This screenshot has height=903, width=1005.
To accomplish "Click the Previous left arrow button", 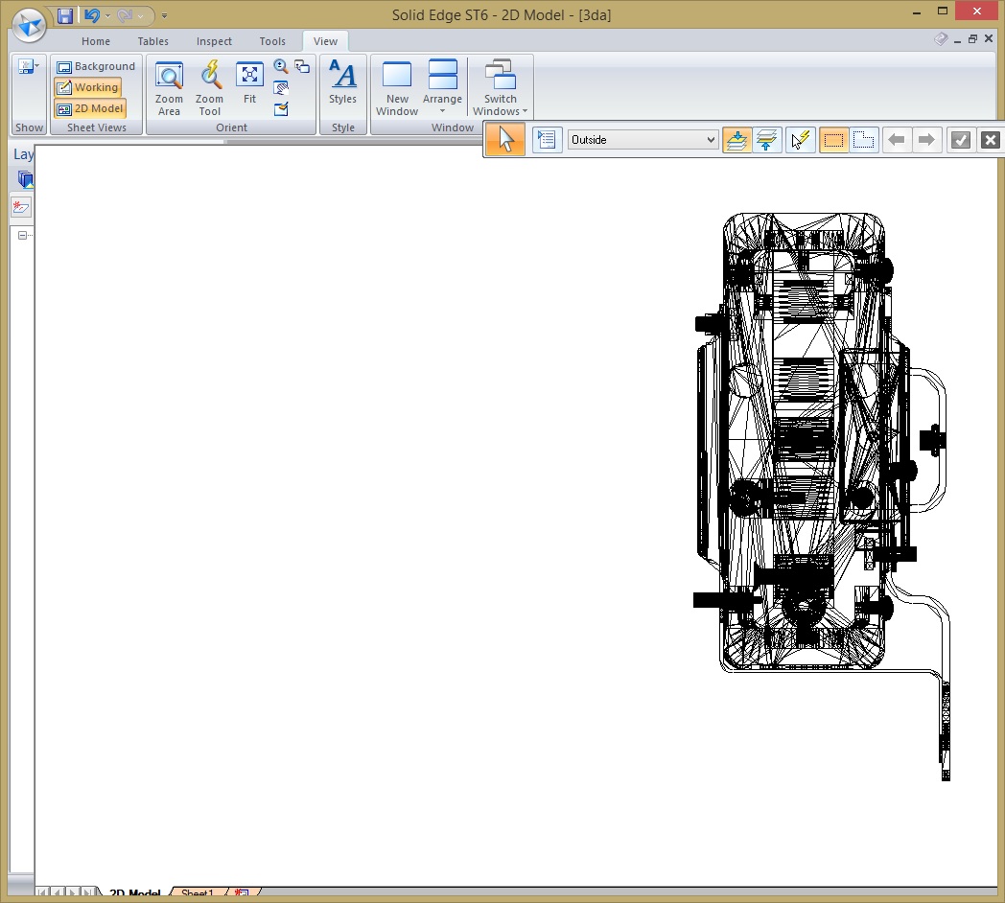I will [x=897, y=140].
